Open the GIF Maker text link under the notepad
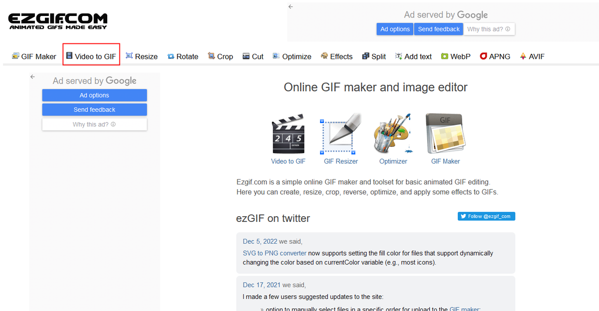This screenshot has height=311, width=599. [446, 161]
